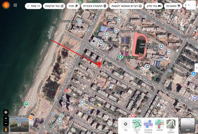The width and height of the screenshot is (198, 134).
Task: Expand more layers (עוד) option
Action: point(126,125)
